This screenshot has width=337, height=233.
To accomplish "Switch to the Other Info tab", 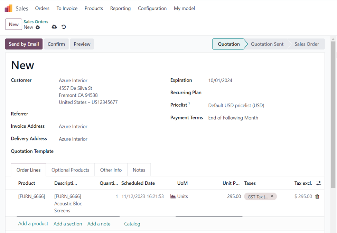I will tap(111, 170).
